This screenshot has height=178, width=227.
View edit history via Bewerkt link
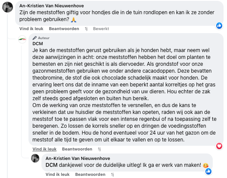point(101,29)
